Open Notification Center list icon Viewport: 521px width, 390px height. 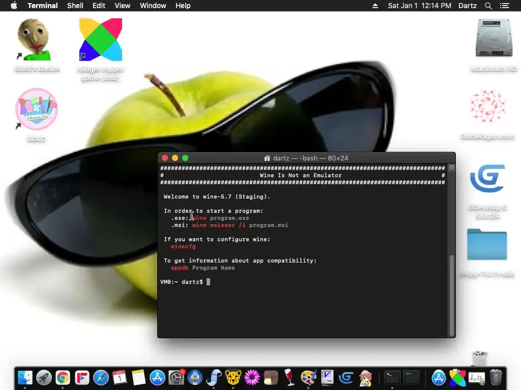[505, 6]
